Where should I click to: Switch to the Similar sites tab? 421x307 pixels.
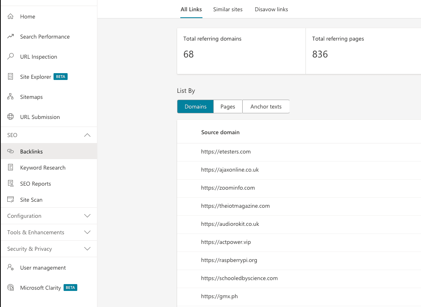point(228,9)
